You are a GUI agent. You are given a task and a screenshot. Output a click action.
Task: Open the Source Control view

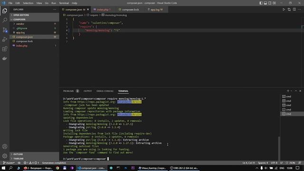point(5,30)
